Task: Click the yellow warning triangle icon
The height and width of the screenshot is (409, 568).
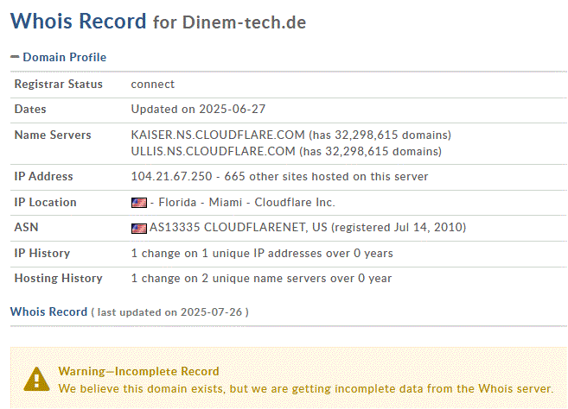Action: pos(36,379)
